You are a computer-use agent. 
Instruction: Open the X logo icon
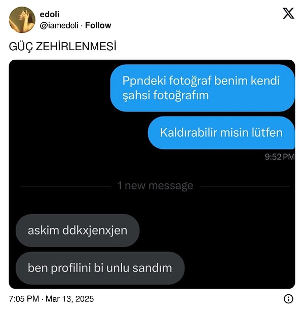click(288, 13)
